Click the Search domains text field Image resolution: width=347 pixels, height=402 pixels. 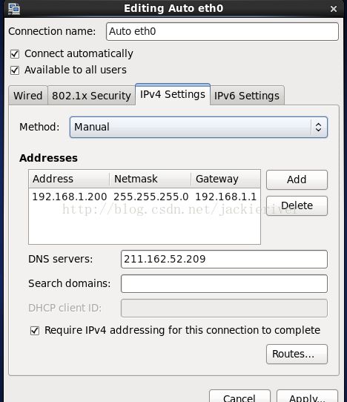[224, 283]
